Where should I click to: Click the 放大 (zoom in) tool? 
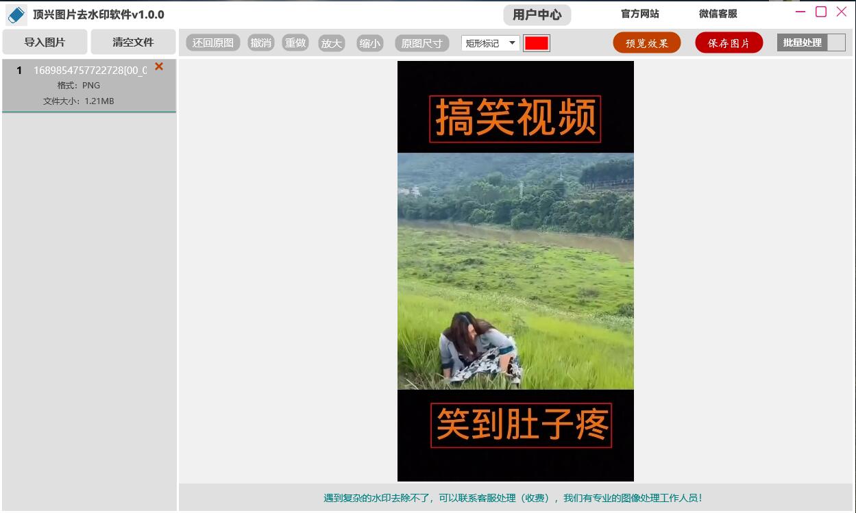[331, 42]
